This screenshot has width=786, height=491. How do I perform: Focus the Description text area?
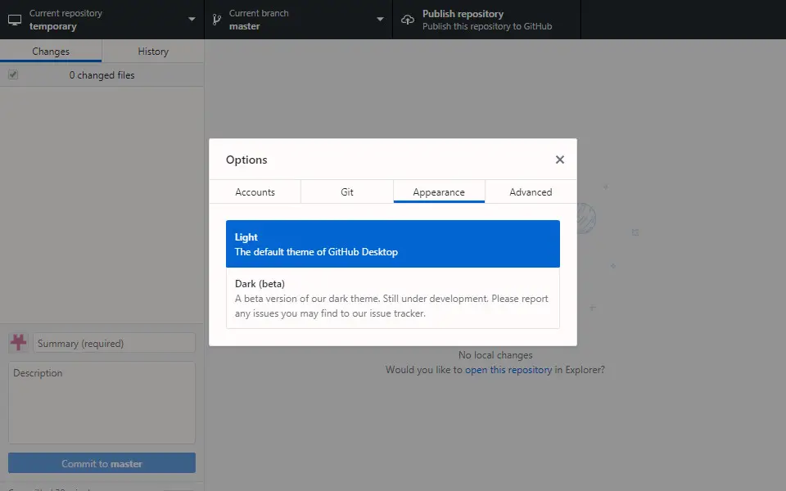click(x=102, y=403)
